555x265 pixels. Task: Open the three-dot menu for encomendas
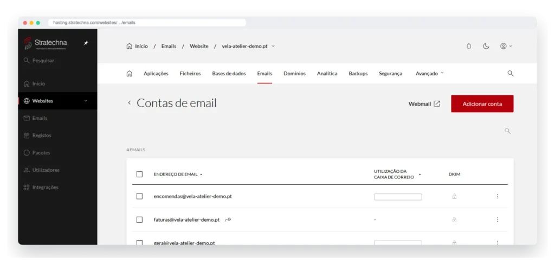(x=498, y=196)
